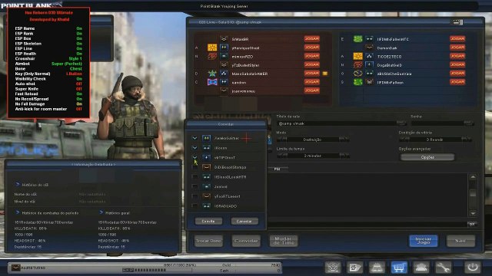Click the Convidar button at bottom
The image size is (492, 276).
click(x=246, y=241)
